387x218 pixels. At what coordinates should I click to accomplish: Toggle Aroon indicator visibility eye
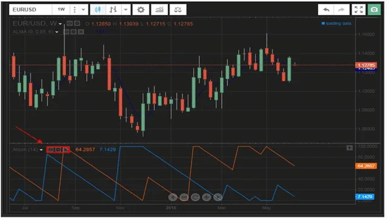[51, 150]
